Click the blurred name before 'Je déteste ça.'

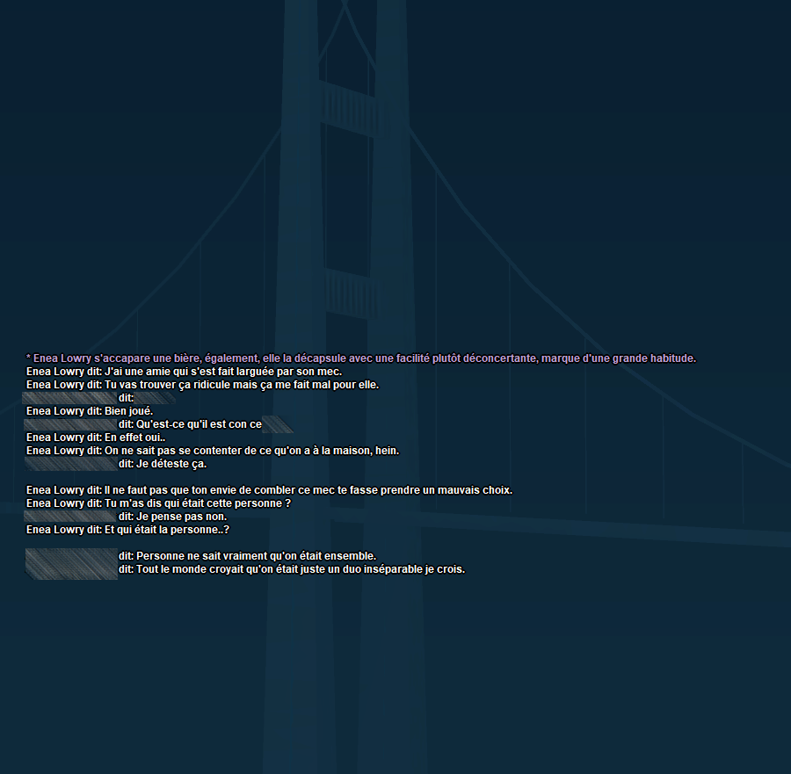(70, 463)
